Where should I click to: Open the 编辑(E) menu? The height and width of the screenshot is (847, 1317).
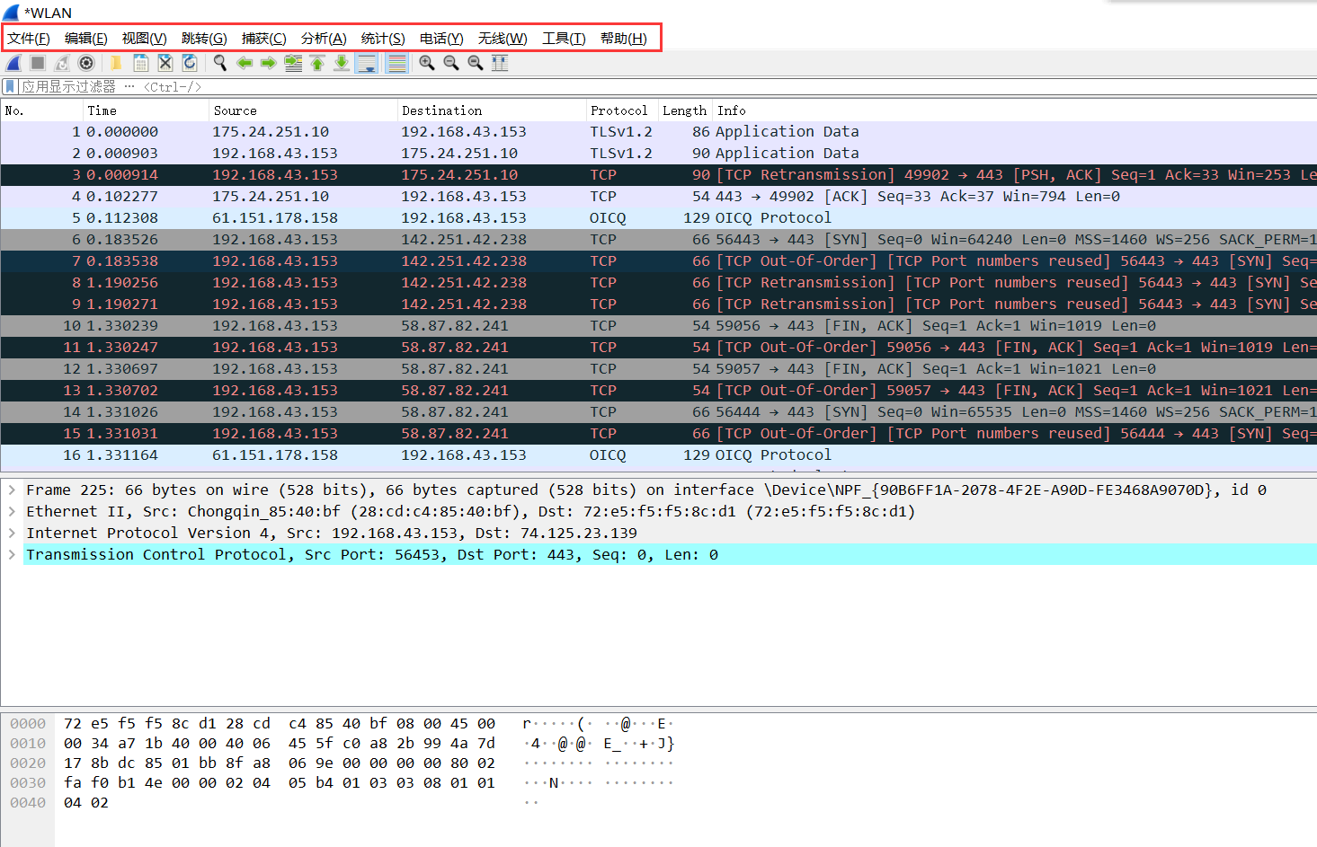86,39
